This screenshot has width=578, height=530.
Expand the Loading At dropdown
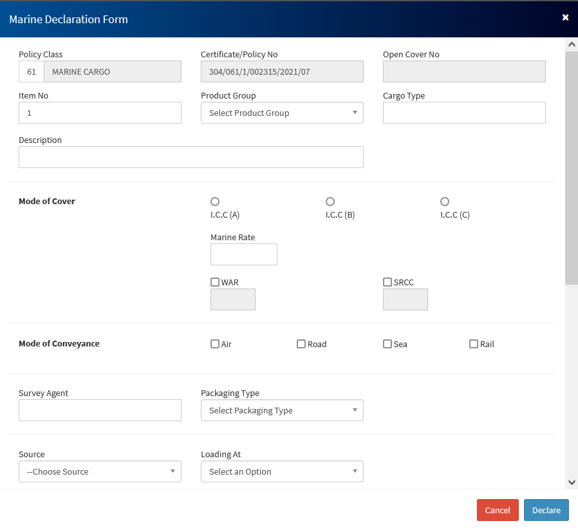pyautogui.click(x=282, y=471)
